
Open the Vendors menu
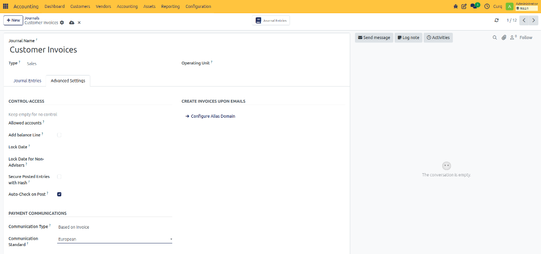(104, 6)
